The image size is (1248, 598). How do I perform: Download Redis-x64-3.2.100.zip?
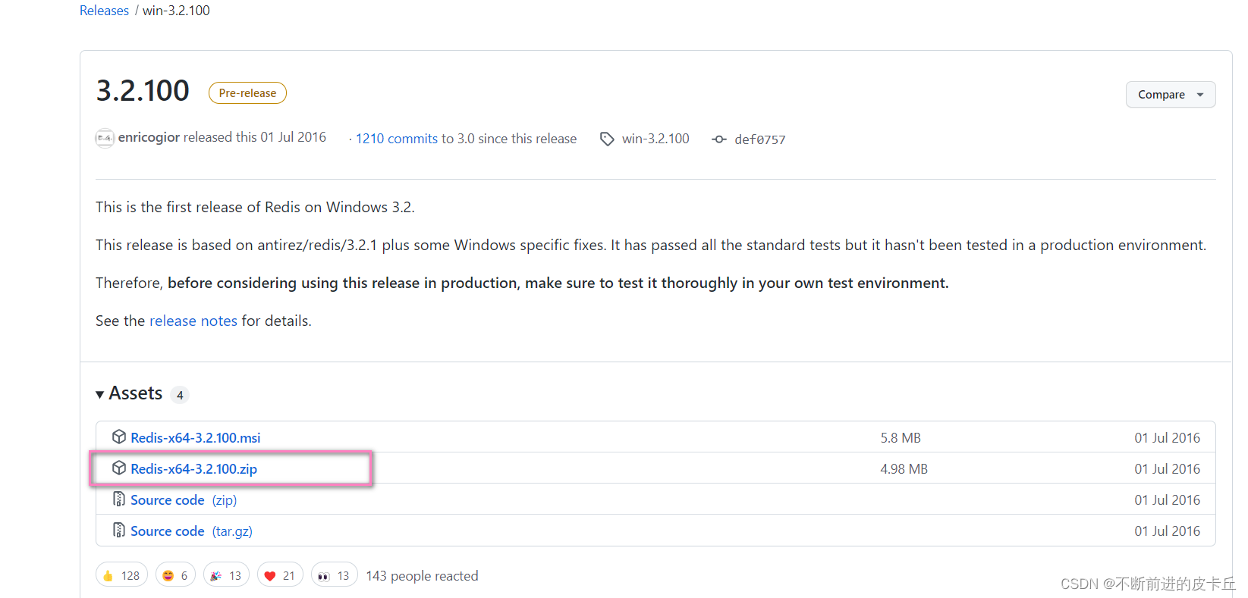[x=194, y=468]
